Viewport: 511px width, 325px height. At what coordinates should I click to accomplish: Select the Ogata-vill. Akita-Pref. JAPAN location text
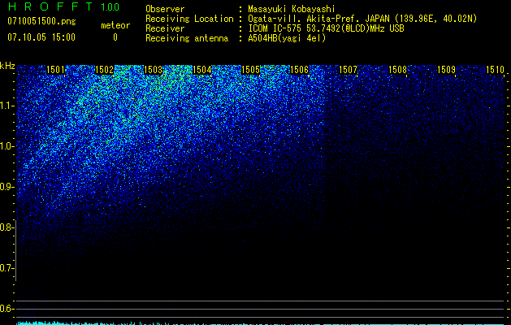[x=362, y=19]
